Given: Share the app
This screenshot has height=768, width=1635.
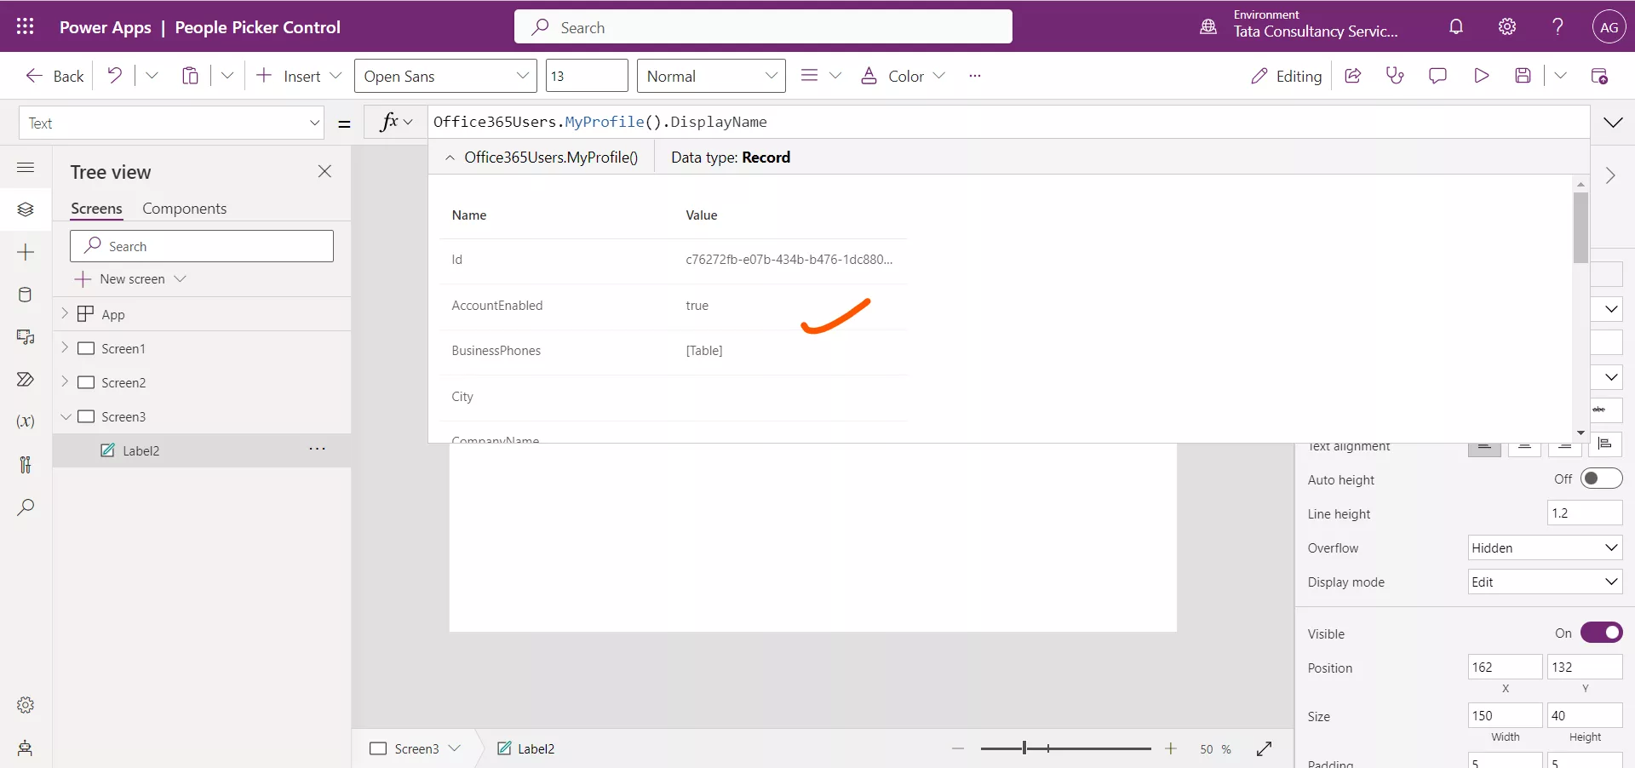Looking at the screenshot, I should coord(1353,76).
